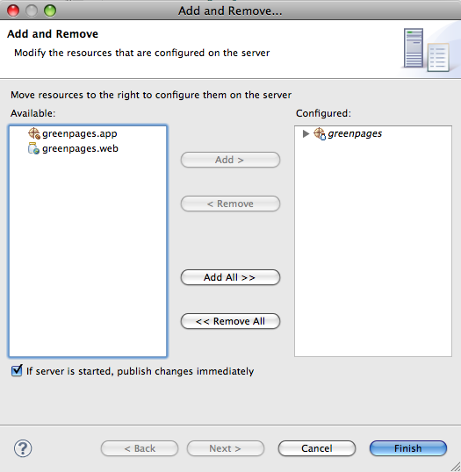Click the server banner image in header
Image resolution: width=461 pixels, height=472 pixels.
427,50
